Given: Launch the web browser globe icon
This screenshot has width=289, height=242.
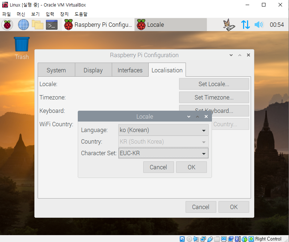Looking at the screenshot, I should click(24, 25).
